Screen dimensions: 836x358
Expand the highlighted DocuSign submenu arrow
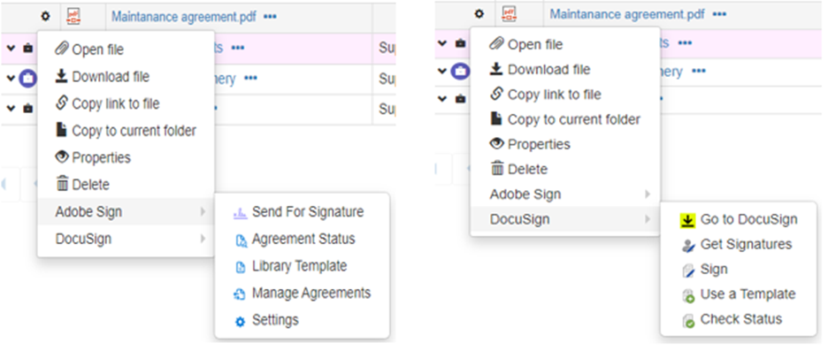click(x=648, y=219)
